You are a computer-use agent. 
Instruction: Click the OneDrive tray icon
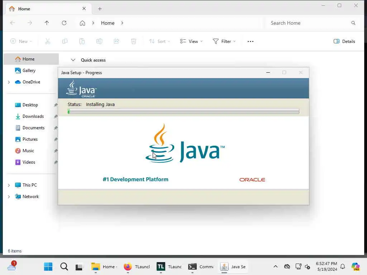pyautogui.click(x=287, y=266)
